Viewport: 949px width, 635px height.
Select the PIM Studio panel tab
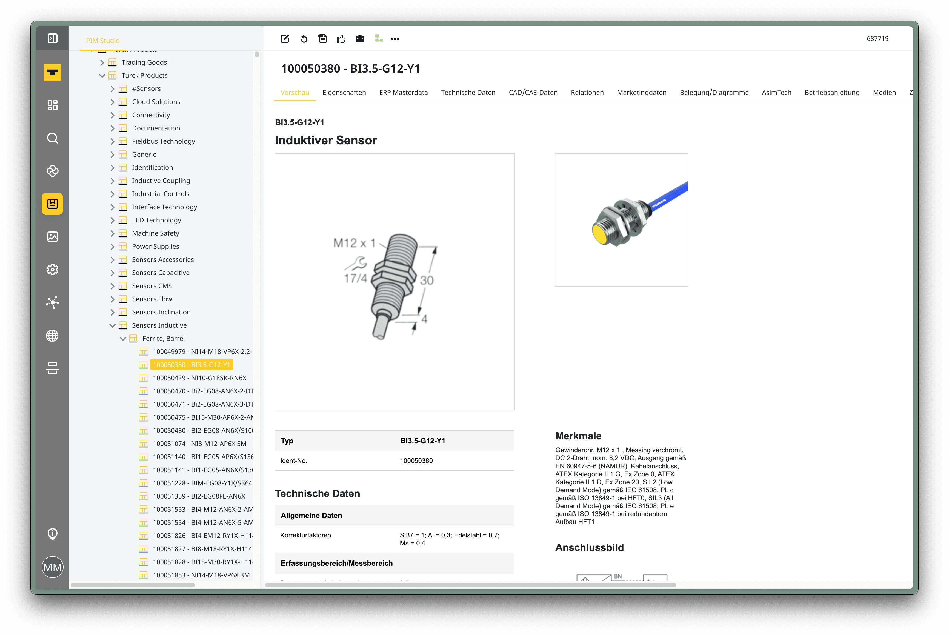coord(102,41)
